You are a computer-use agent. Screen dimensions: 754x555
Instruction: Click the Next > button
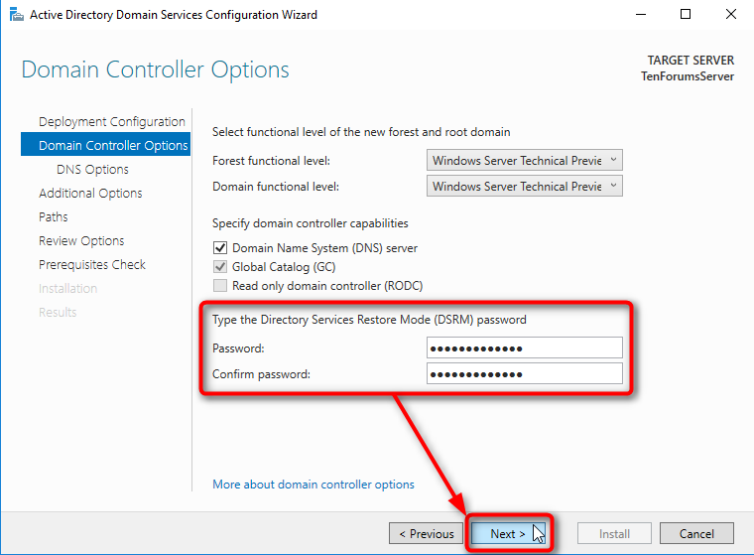point(508,533)
